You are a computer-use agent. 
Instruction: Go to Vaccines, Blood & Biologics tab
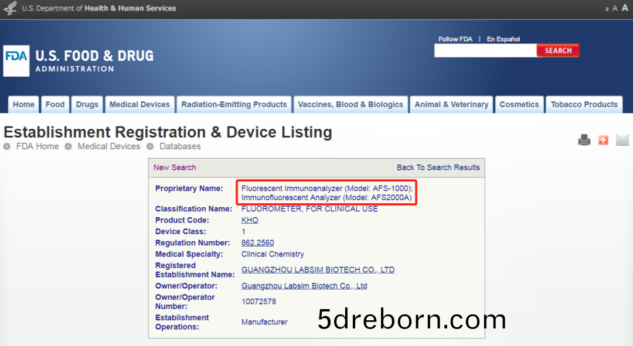pyautogui.click(x=350, y=105)
